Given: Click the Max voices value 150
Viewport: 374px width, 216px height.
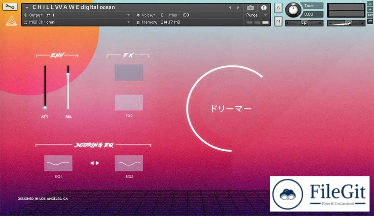Looking at the screenshot, I should point(186,15).
